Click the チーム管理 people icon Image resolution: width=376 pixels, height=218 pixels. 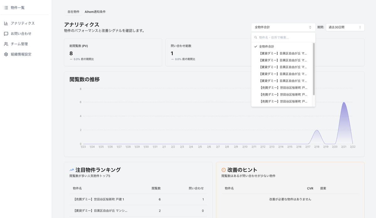tap(6, 44)
